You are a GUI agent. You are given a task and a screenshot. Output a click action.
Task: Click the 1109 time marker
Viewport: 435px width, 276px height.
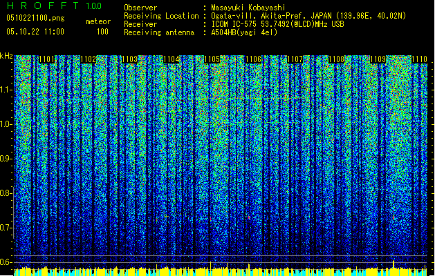click(x=378, y=60)
